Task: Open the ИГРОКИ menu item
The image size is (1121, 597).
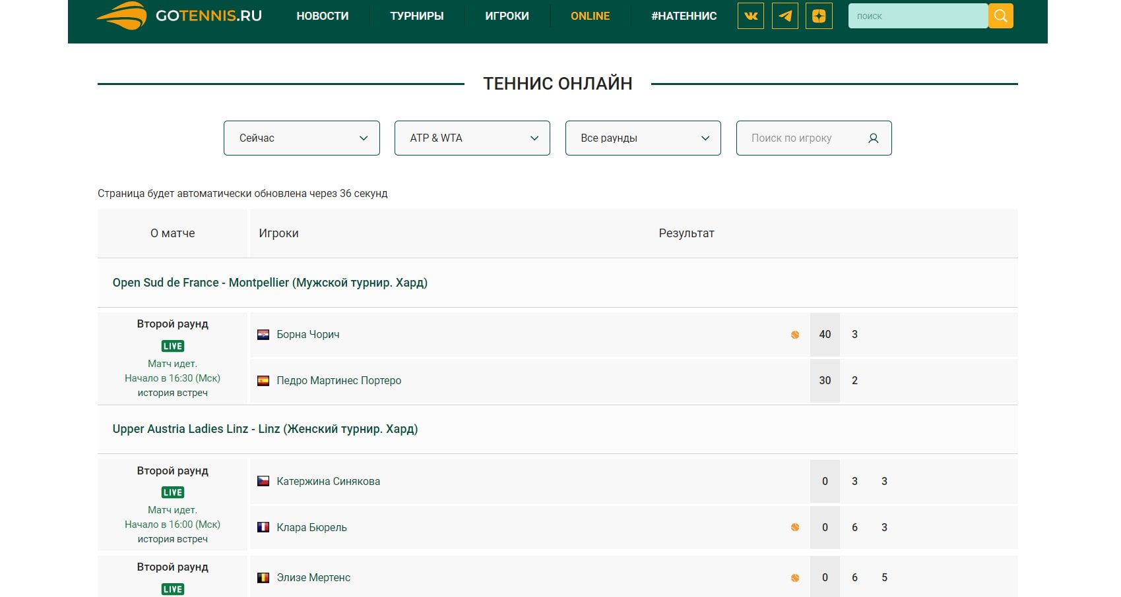Action: 507,16
